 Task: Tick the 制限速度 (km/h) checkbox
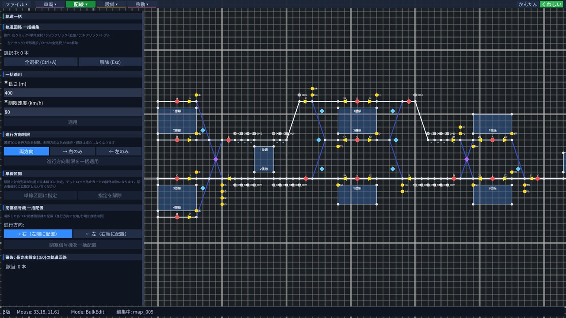point(6,102)
